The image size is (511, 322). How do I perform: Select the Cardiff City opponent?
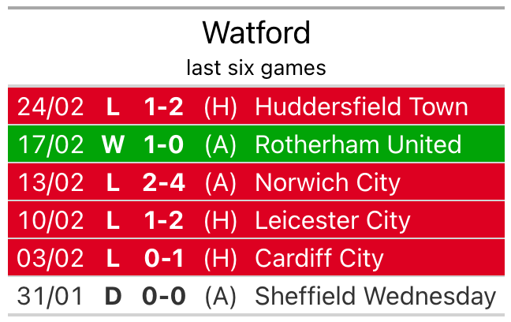(x=319, y=258)
